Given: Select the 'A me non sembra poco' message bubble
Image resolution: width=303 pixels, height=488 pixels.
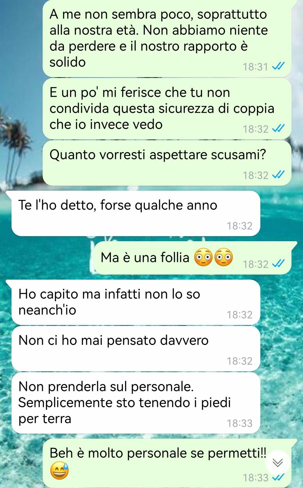Looking at the screenshot, I should click(x=167, y=38).
